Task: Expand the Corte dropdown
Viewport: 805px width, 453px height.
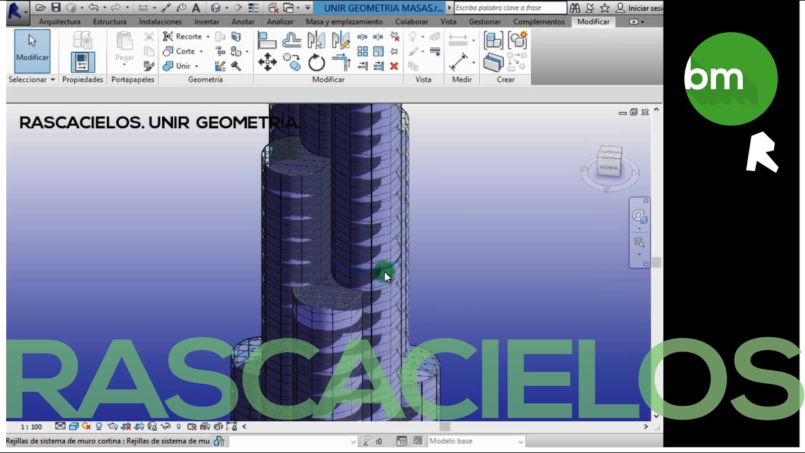Action: coord(201,52)
